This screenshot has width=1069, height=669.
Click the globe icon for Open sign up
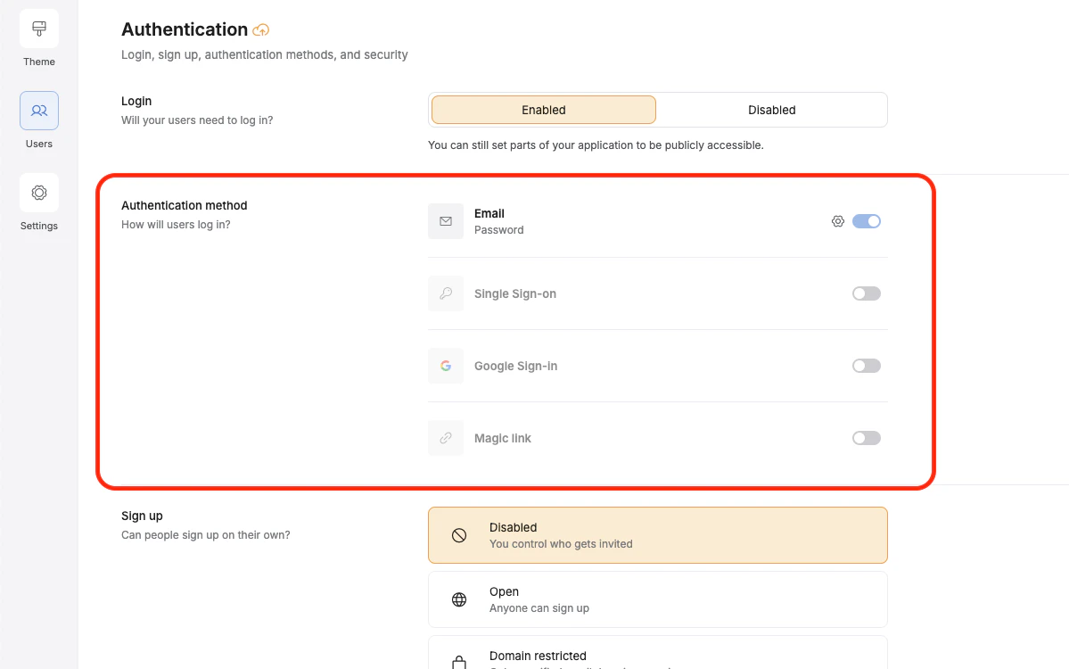coord(459,599)
